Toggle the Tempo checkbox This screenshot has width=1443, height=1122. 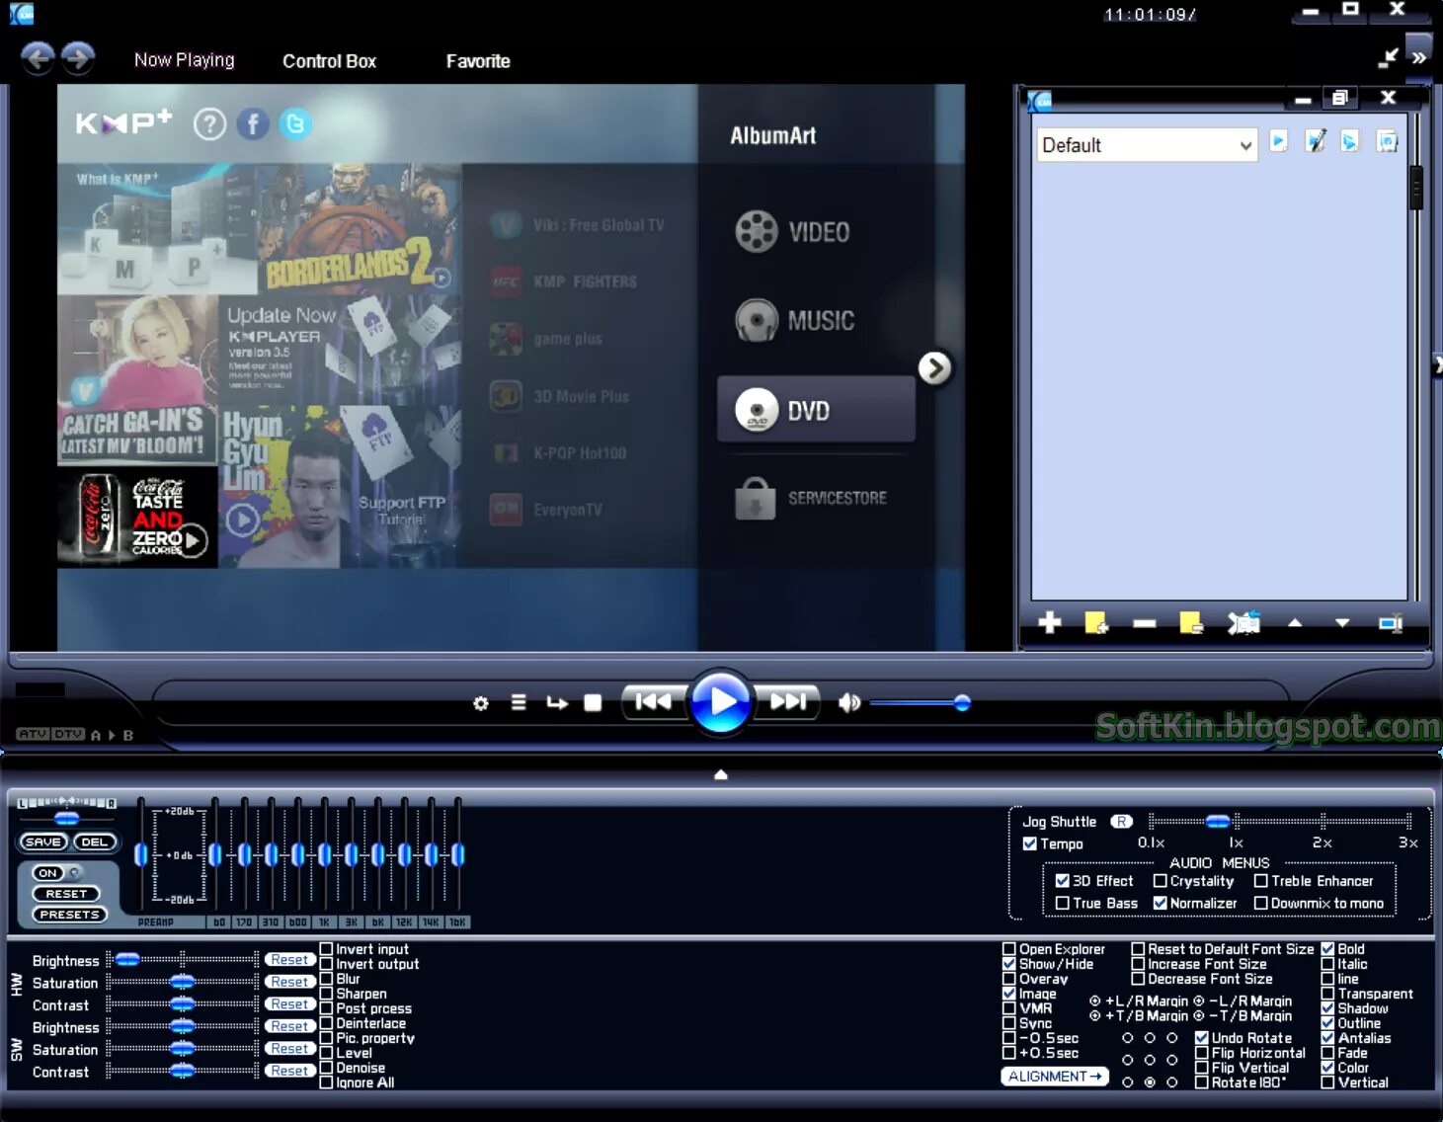[1030, 843]
